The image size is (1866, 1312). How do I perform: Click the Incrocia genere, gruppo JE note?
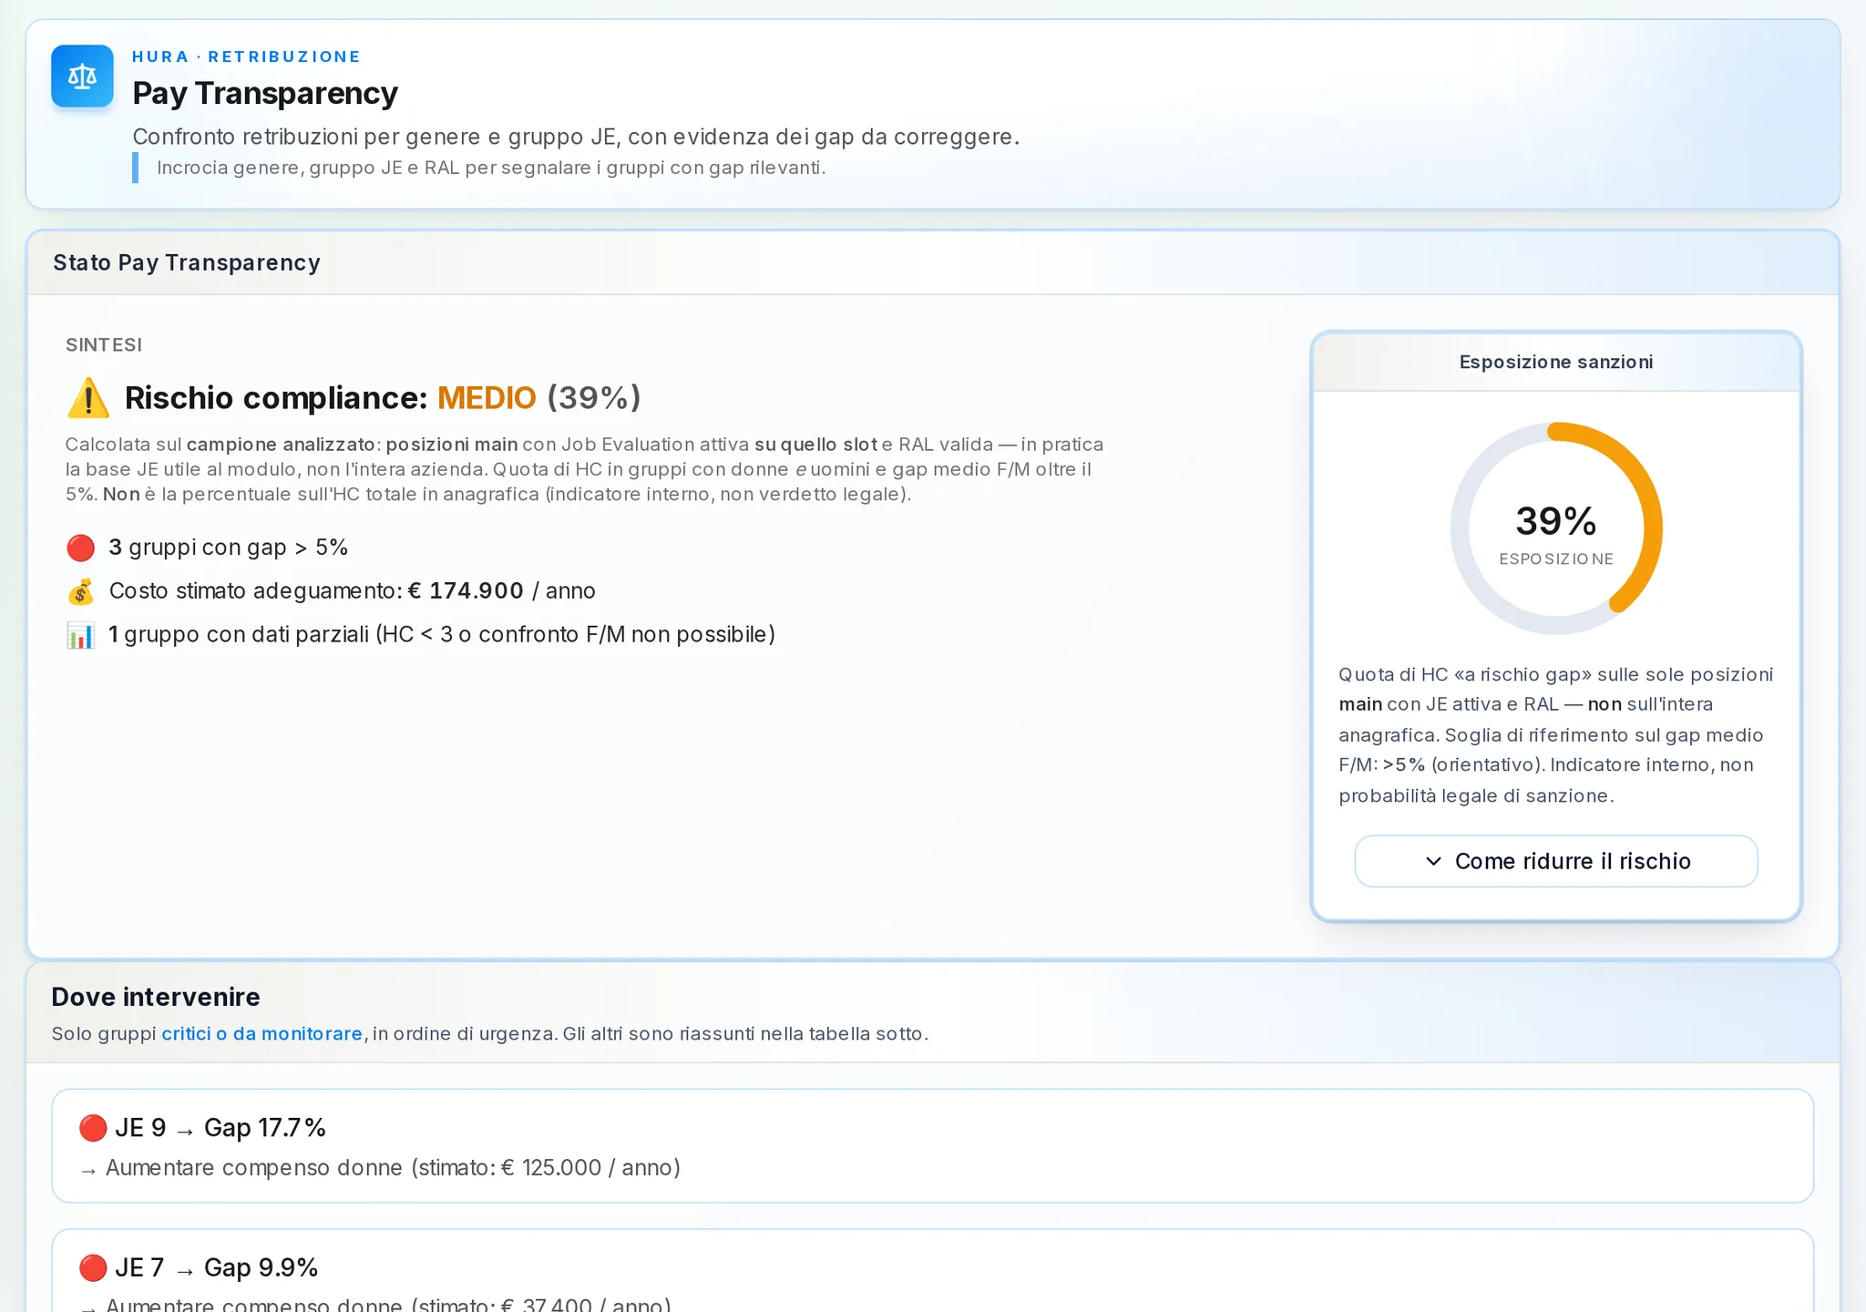click(x=491, y=168)
